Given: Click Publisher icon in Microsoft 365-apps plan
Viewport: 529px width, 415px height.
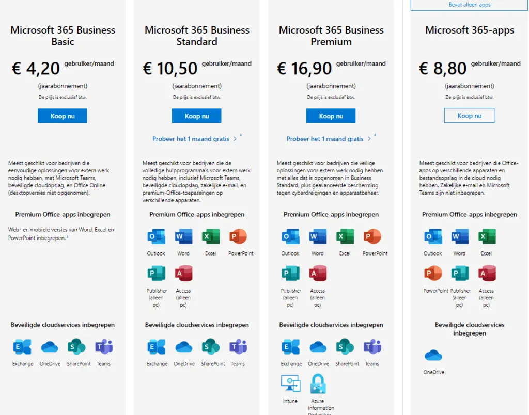Looking at the screenshot, I should point(460,274).
